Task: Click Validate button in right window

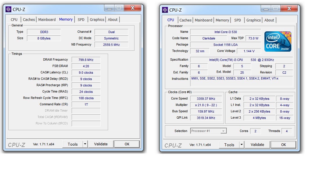Action: (257, 145)
